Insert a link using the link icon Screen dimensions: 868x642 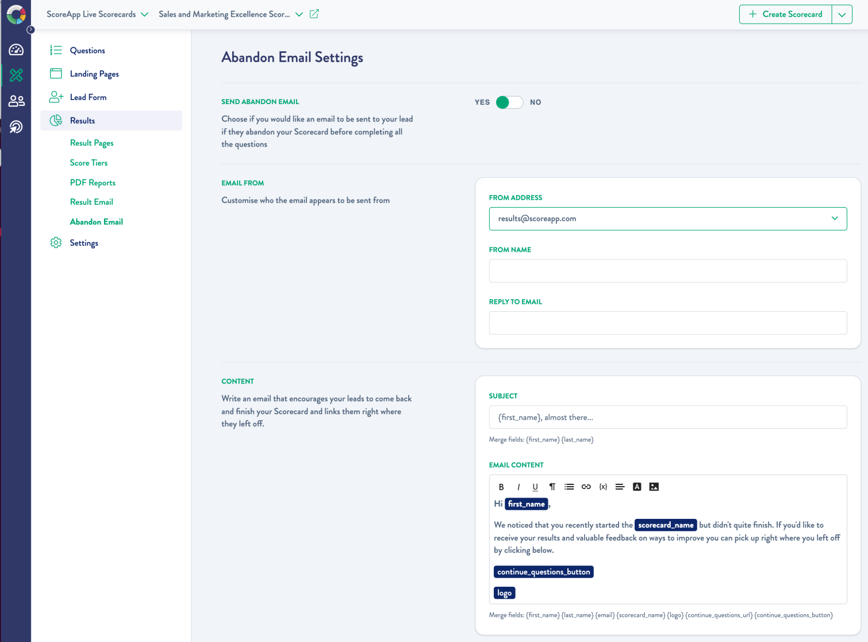point(586,487)
